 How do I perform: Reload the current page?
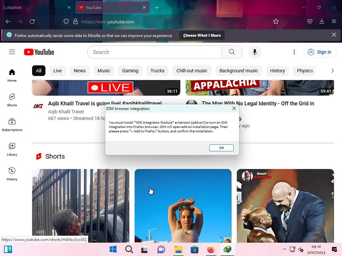(32, 22)
